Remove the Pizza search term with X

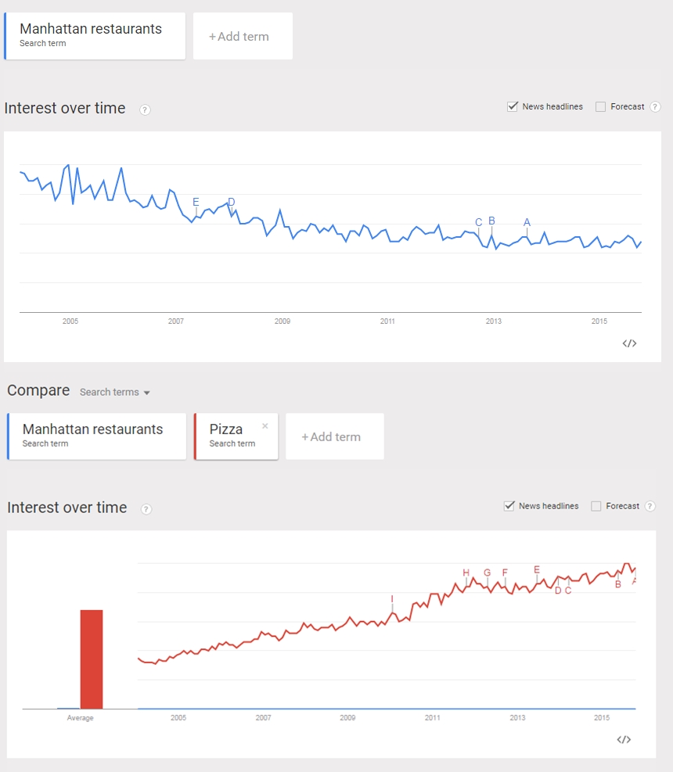click(265, 426)
